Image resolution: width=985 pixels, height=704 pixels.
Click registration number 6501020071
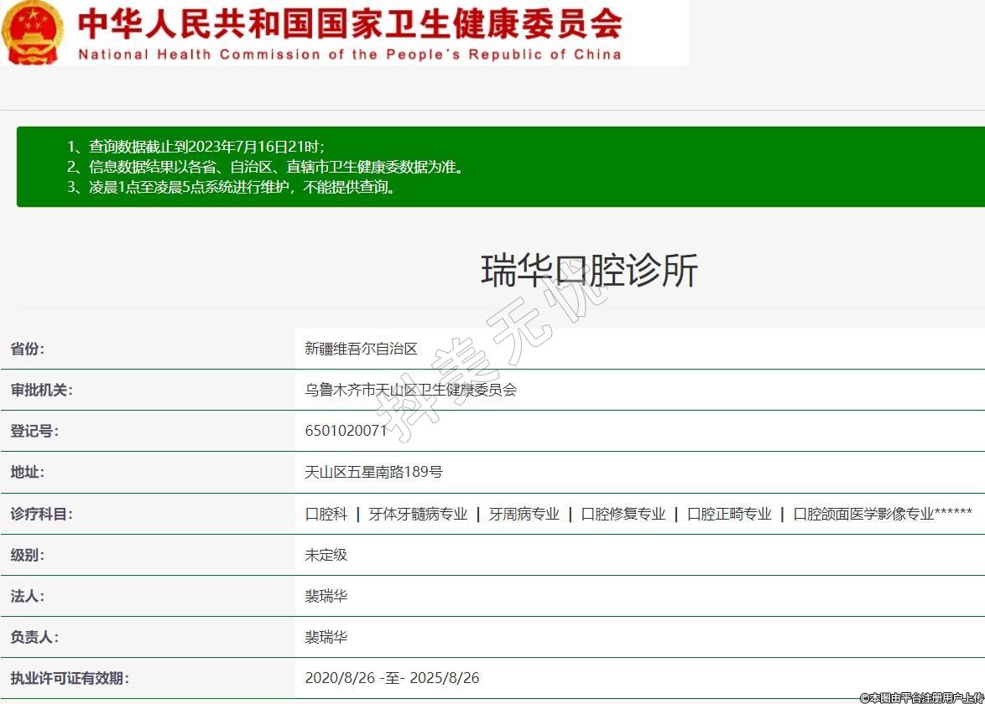(x=346, y=431)
